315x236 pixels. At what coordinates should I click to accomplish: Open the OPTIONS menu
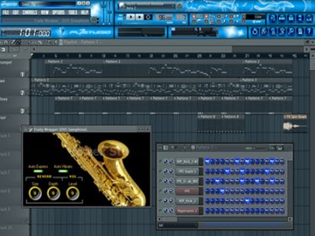(x=58, y=12)
